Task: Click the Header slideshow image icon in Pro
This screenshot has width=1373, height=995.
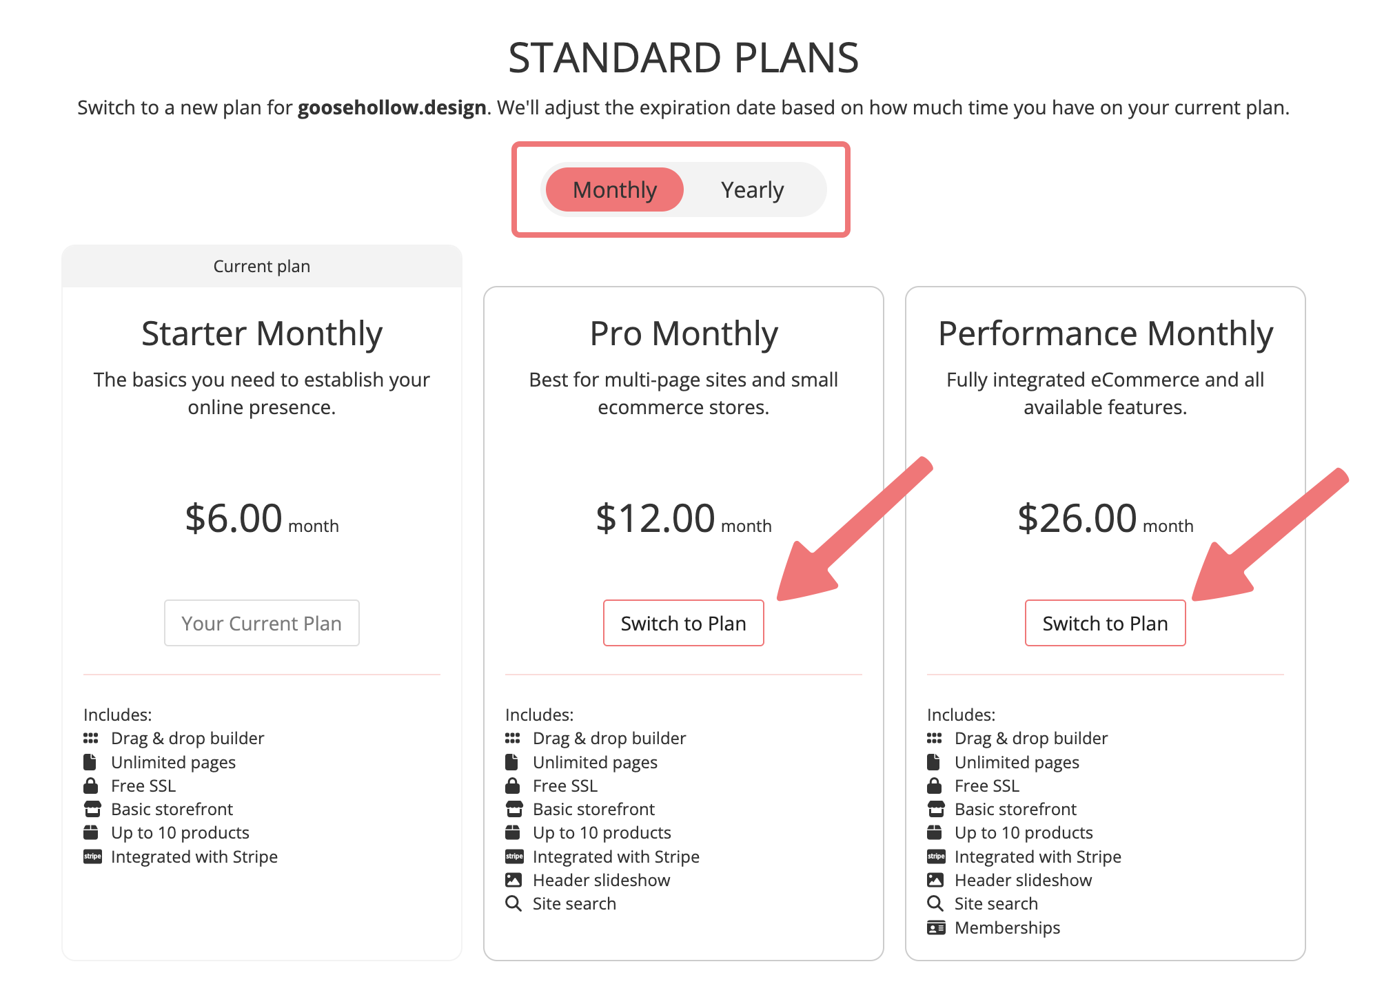Action: pyautogui.click(x=513, y=880)
